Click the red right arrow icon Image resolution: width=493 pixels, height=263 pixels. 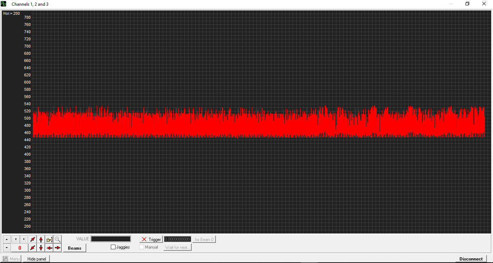[57, 248]
